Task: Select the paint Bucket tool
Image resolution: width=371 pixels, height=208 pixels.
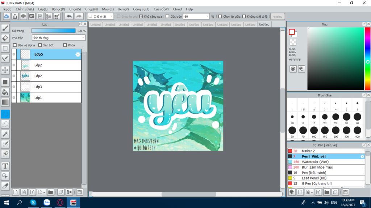Action: pos(5,92)
